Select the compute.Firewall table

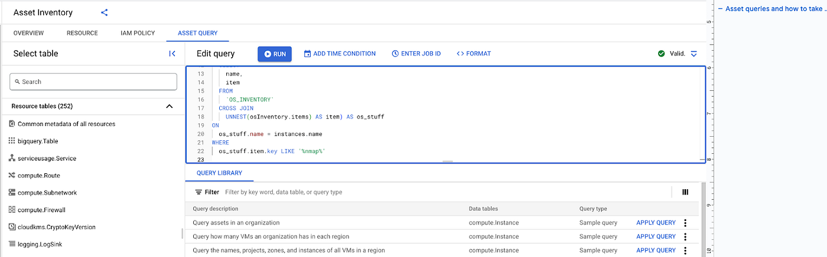tap(41, 210)
